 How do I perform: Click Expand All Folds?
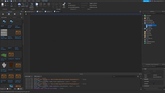(x=93, y=5)
